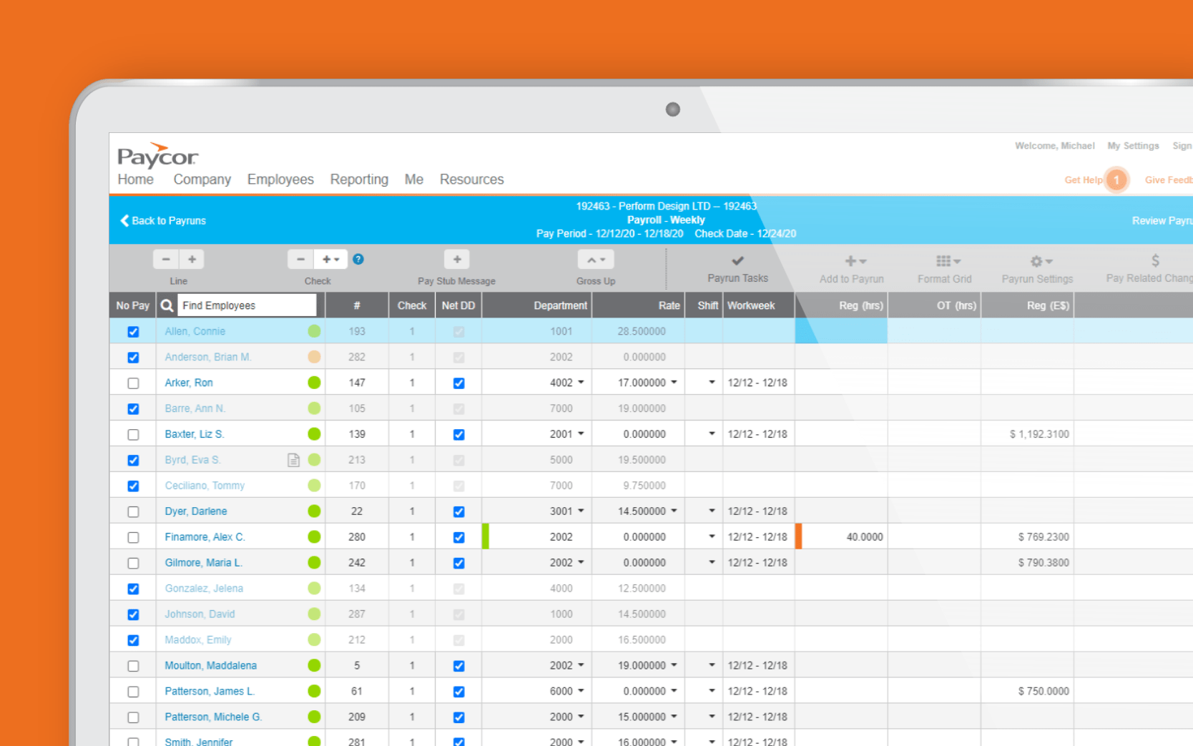Viewport: 1193px width, 746px height.
Task: Open the Check plus dropdown button
Action: tap(330, 259)
